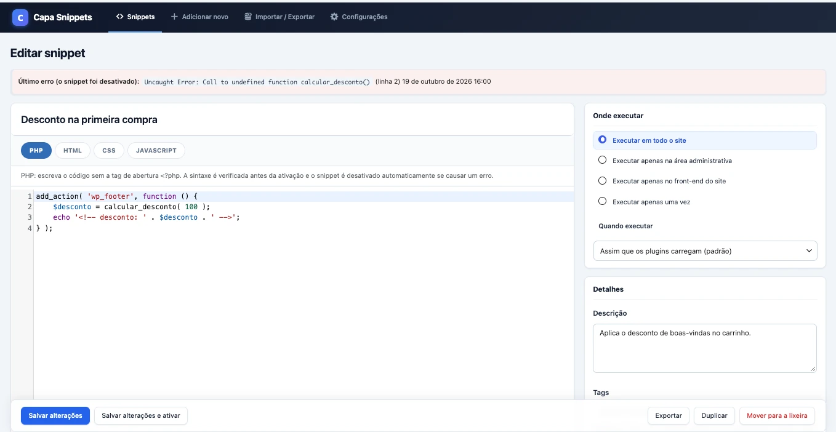The height and width of the screenshot is (432, 836).
Task: Open the Quando executar dropdown
Action: [x=705, y=251]
